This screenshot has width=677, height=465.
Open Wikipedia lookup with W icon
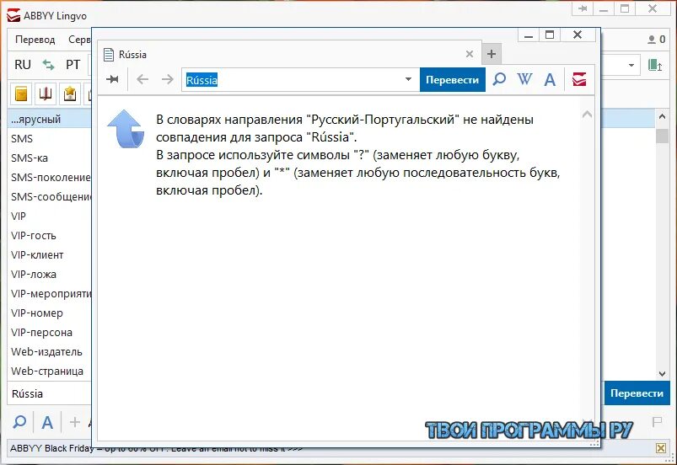524,79
